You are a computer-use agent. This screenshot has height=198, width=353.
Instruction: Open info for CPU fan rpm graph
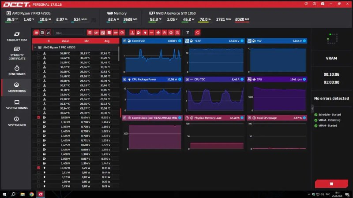[x=304, y=79]
